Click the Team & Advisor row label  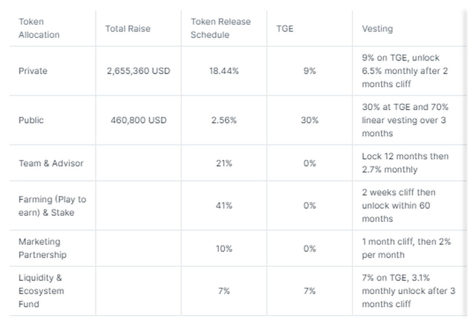pyautogui.click(x=51, y=163)
